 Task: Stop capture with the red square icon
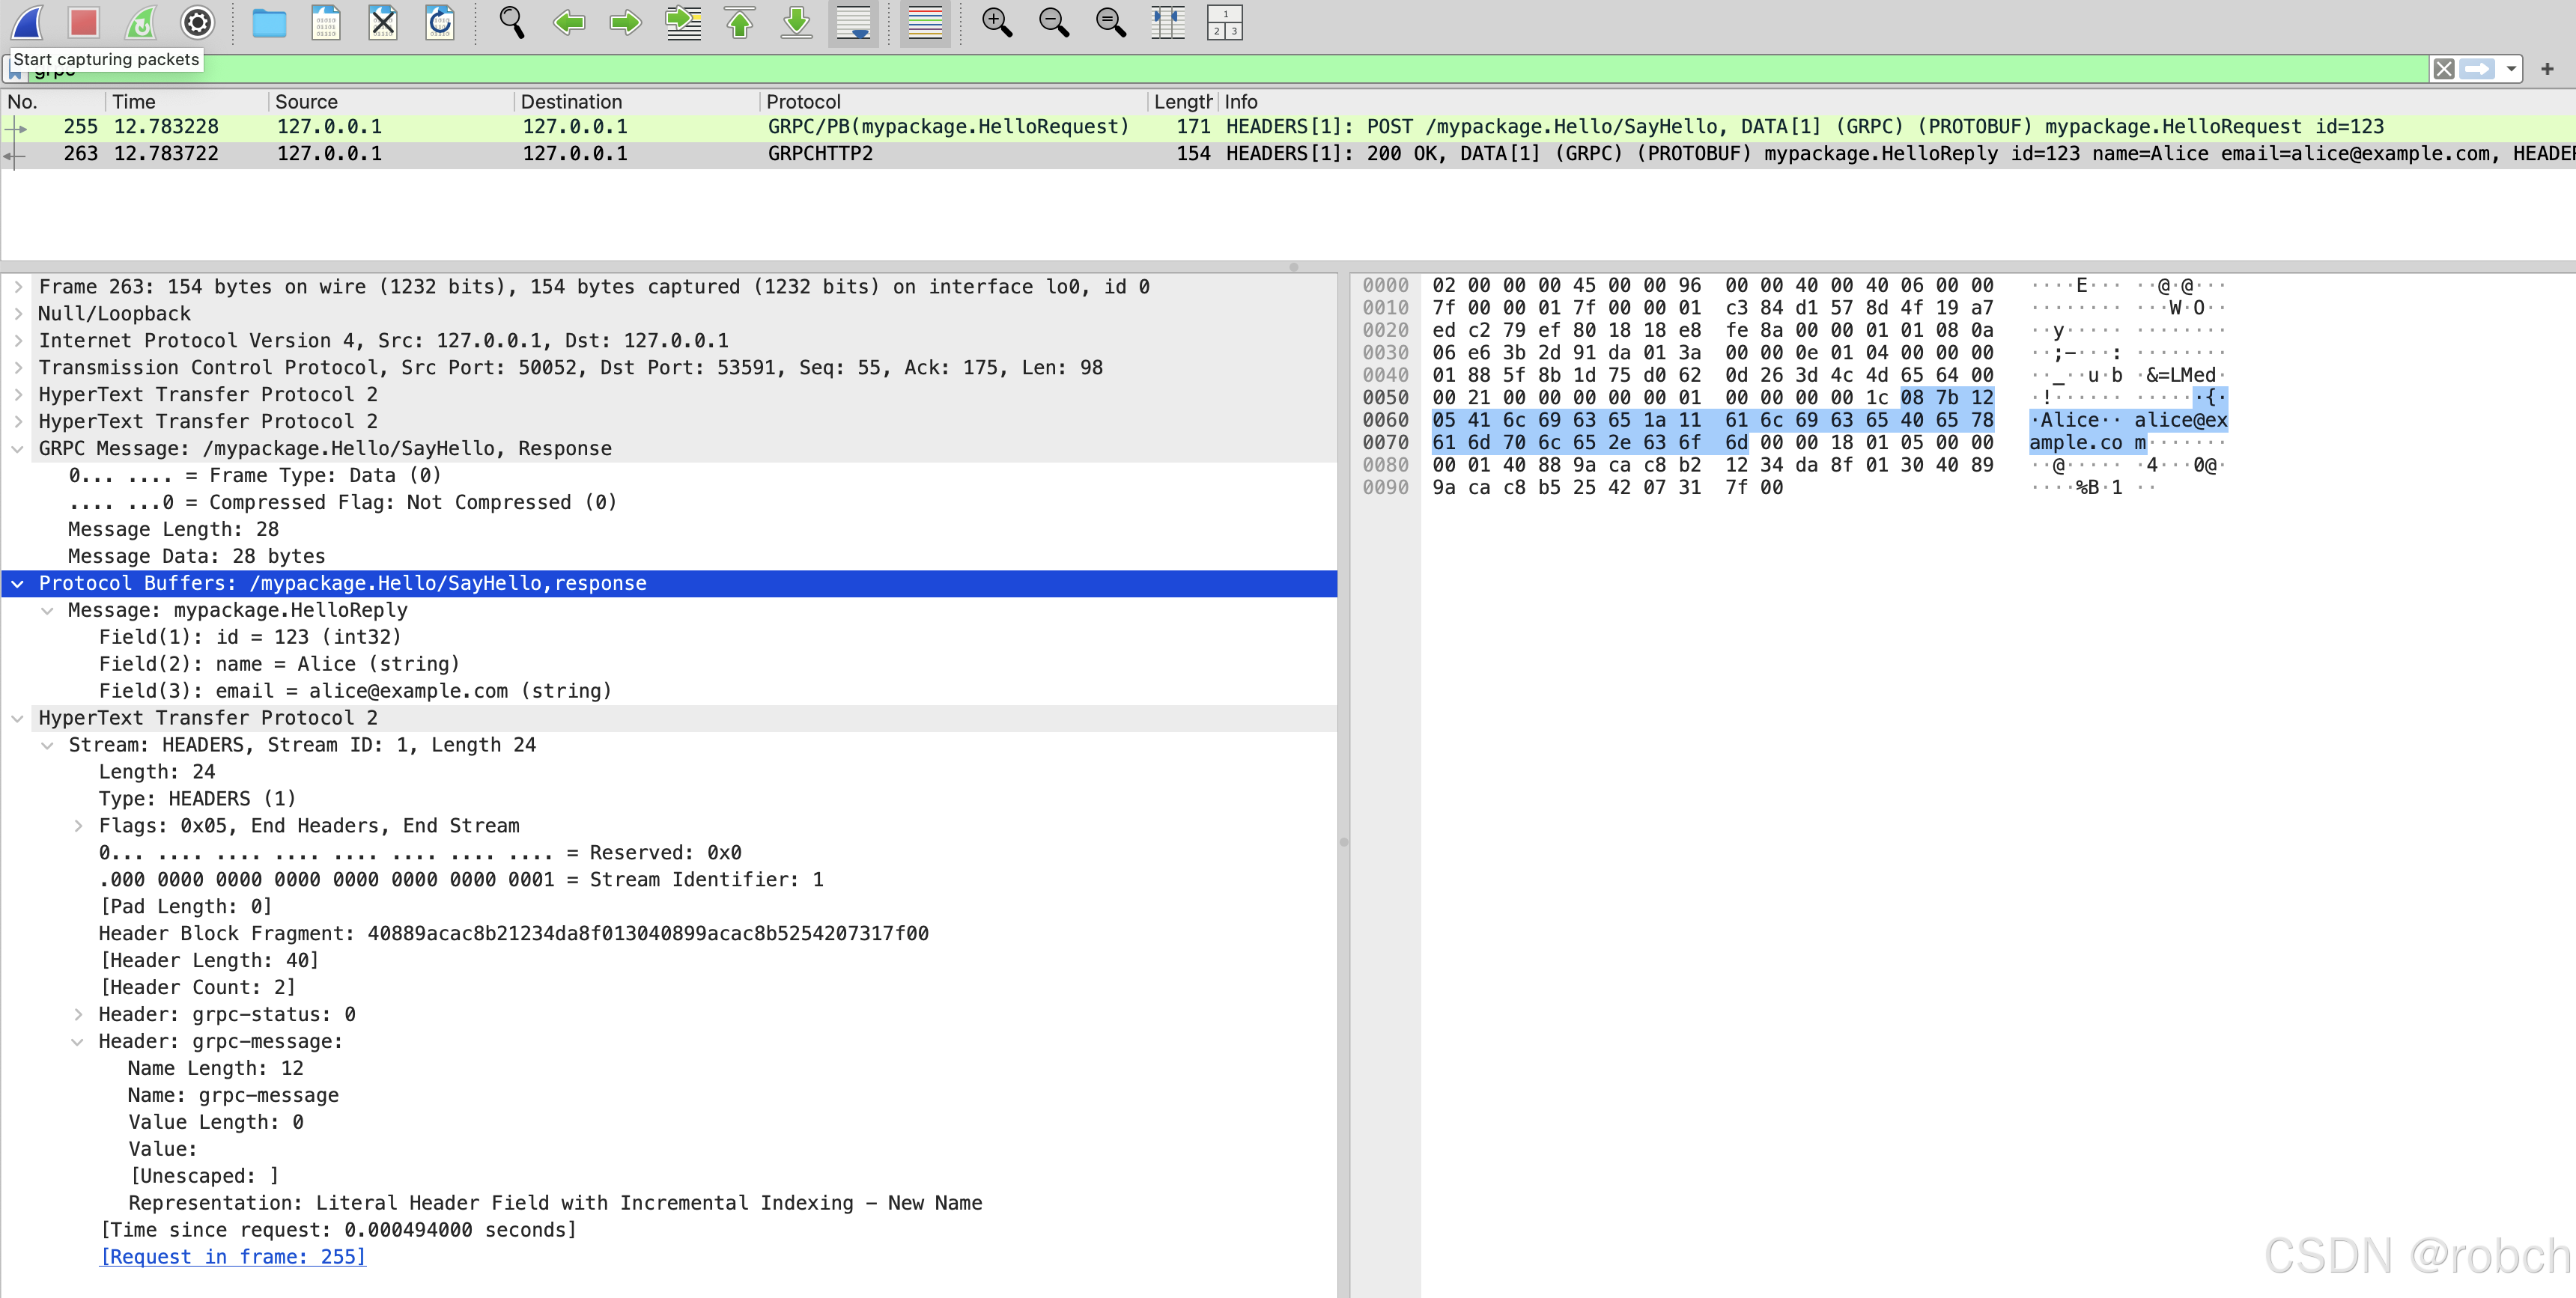tap(84, 22)
